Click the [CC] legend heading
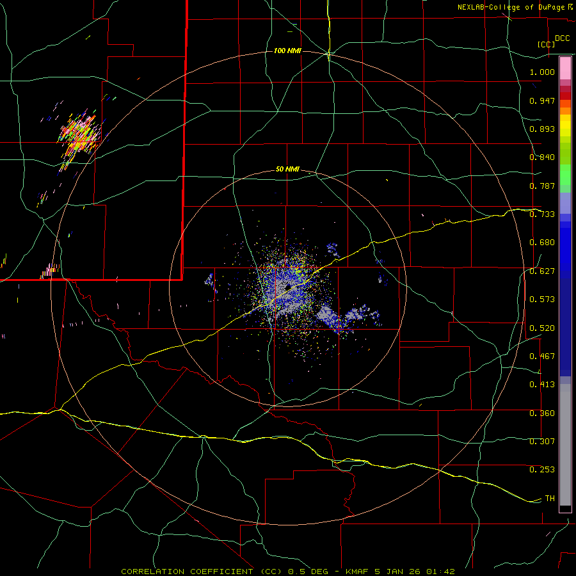The width and height of the screenshot is (576, 576). pyautogui.click(x=547, y=44)
